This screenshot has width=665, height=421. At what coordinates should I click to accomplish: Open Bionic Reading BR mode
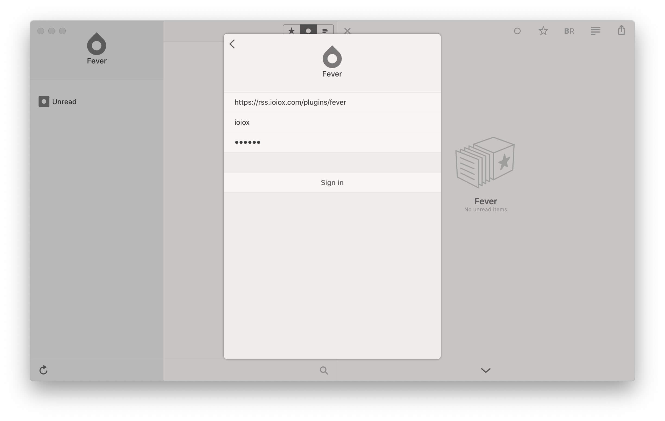tap(569, 31)
